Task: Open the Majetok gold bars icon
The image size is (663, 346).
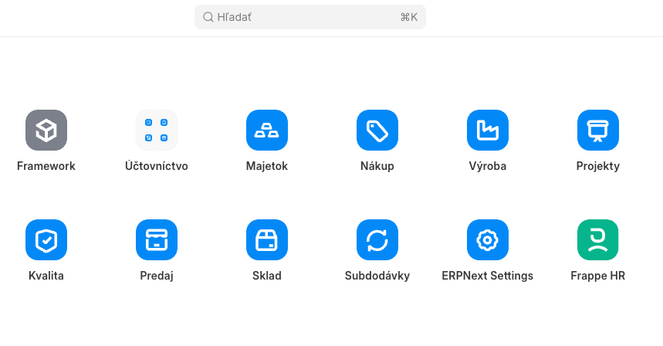Action: [x=267, y=130]
